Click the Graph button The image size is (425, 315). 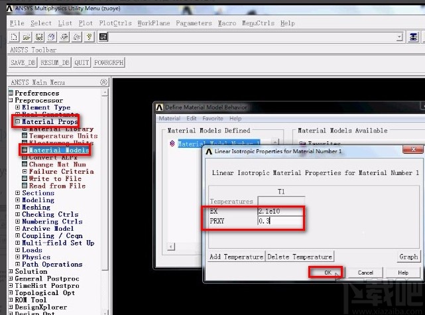coord(408,257)
